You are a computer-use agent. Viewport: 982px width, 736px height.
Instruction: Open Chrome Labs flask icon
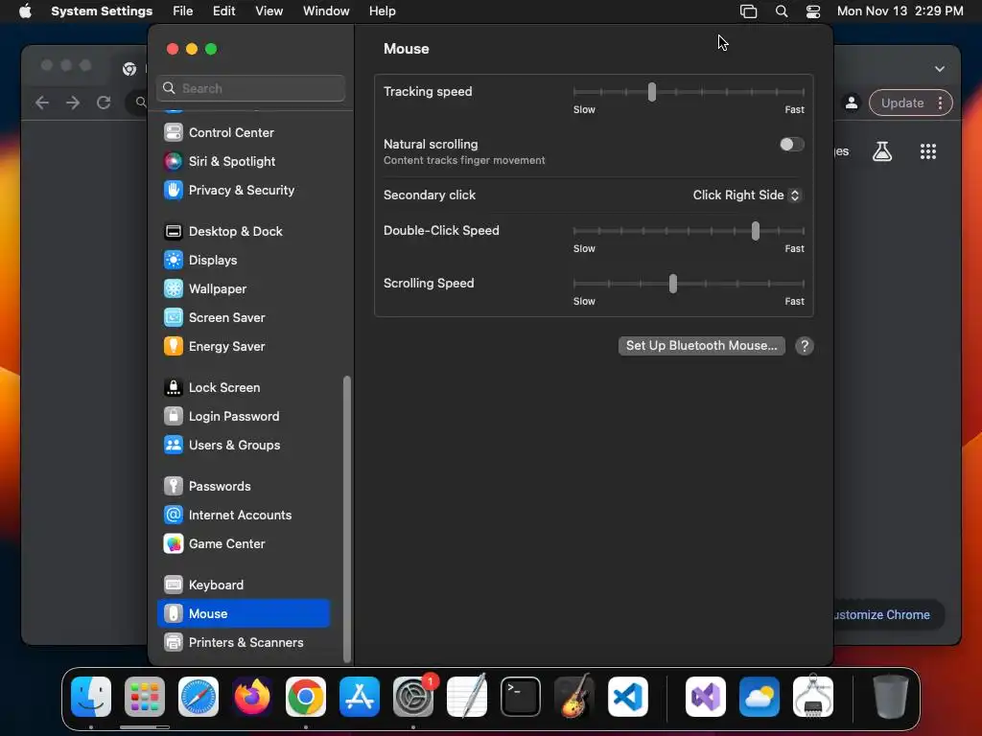(882, 151)
